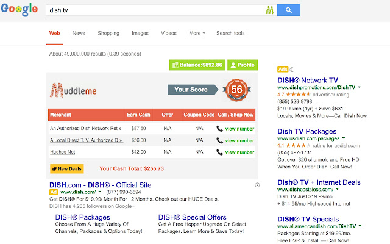Switch to the News tab
Viewport: 390px width, 244px height.
[x=79, y=33]
